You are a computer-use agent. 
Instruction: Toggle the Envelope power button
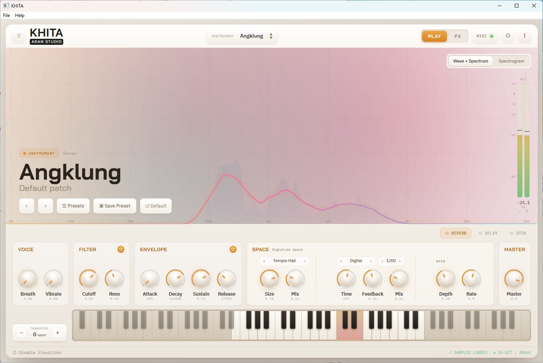coord(233,249)
